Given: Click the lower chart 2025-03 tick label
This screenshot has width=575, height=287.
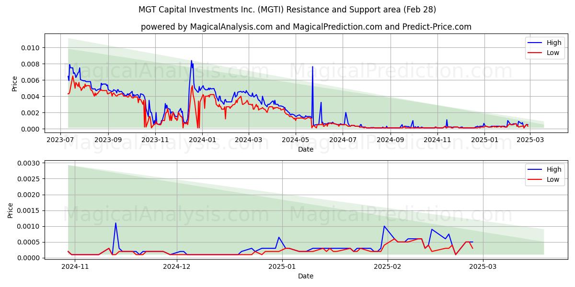Looking at the screenshot, I should pyautogui.click(x=483, y=266).
